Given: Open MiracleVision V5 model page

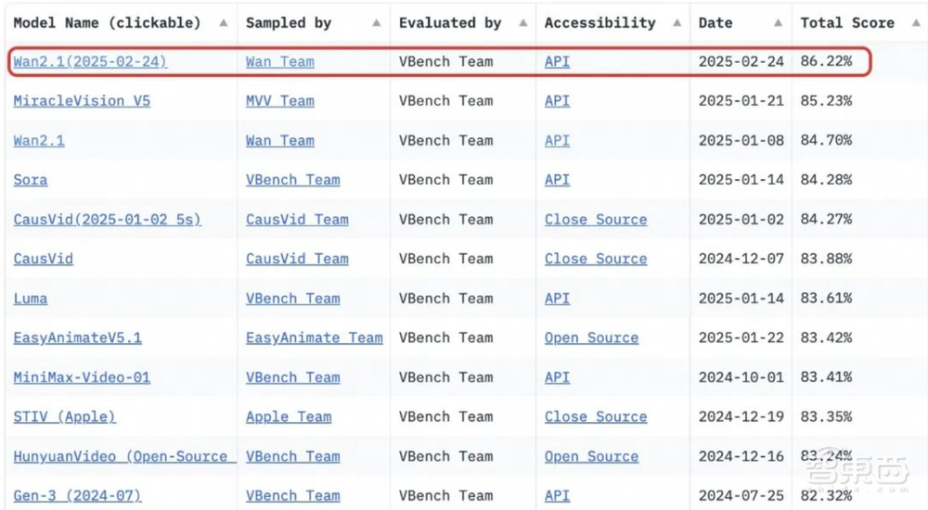Looking at the screenshot, I should (82, 101).
